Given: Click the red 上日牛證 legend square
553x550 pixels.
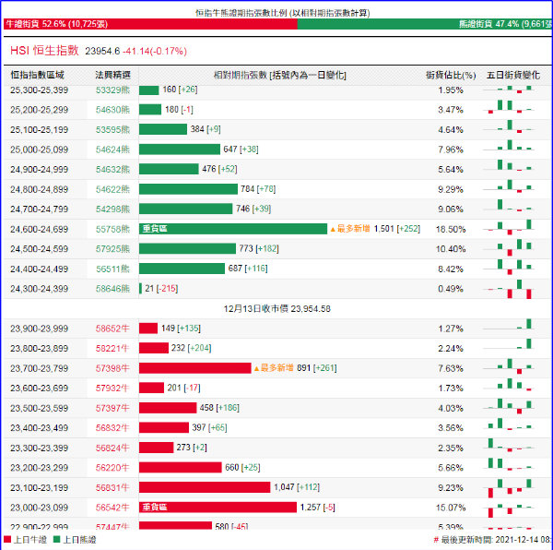Looking at the screenshot, I should click(7, 539).
